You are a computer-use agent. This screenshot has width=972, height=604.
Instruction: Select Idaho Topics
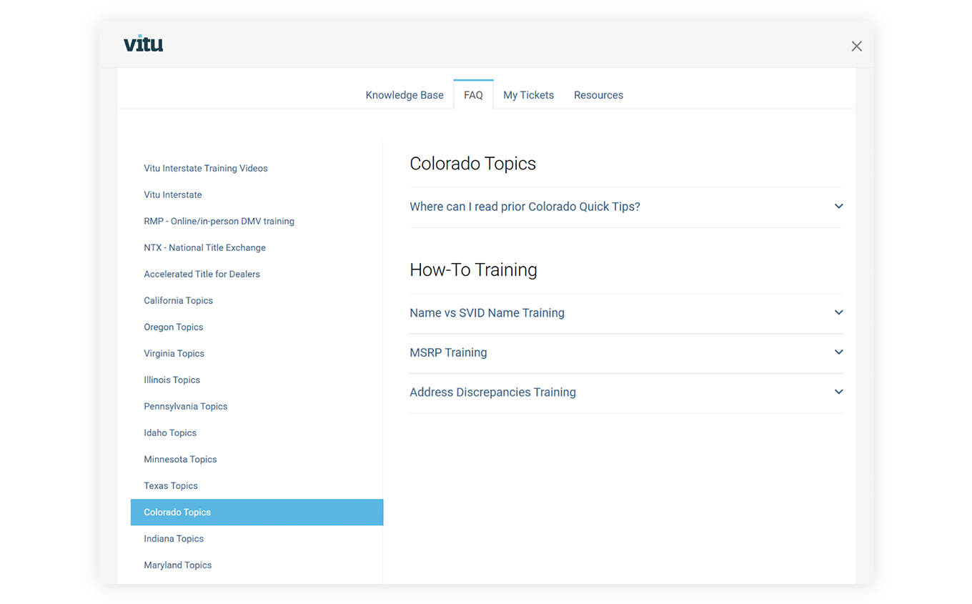(x=170, y=433)
